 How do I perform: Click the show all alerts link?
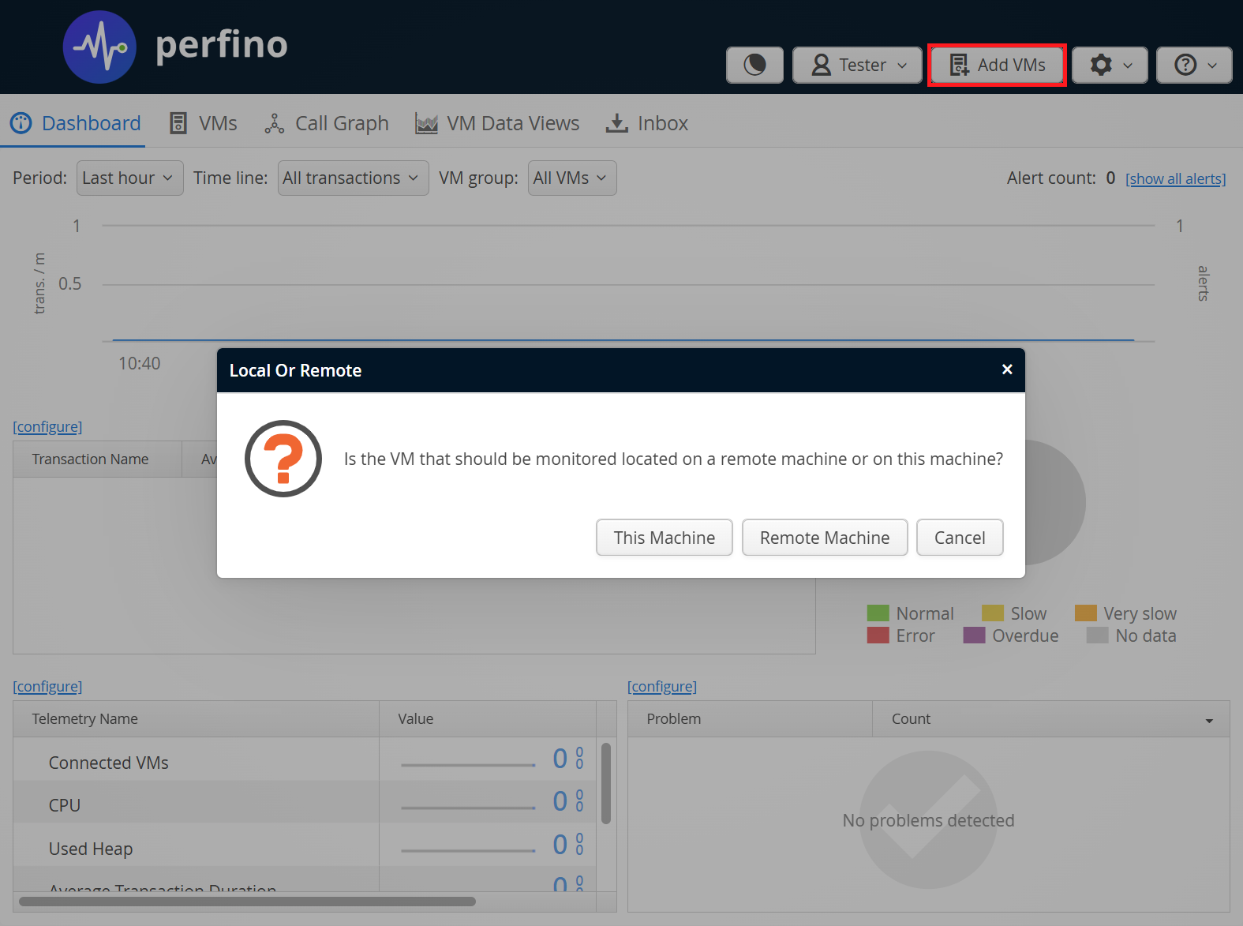1175,179
